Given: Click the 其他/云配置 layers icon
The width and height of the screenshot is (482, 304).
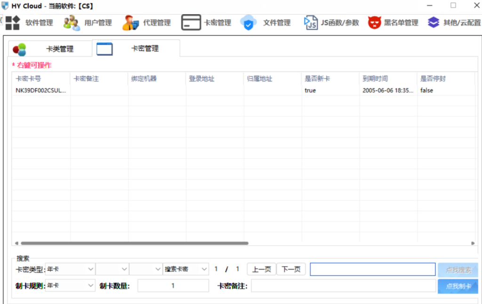Looking at the screenshot, I should (x=433, y=23).
